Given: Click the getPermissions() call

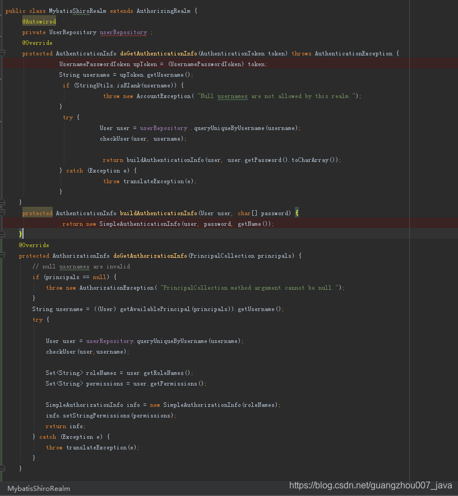Looking at the screenshot, I should coord(177,384).
